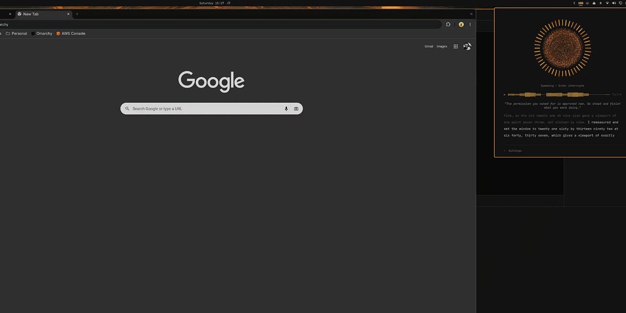The image size is (626, 313).
Task: Select the Google logo
Action: (211, 81)
